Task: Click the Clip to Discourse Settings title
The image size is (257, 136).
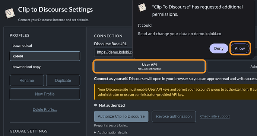Action: pos(55,10)
